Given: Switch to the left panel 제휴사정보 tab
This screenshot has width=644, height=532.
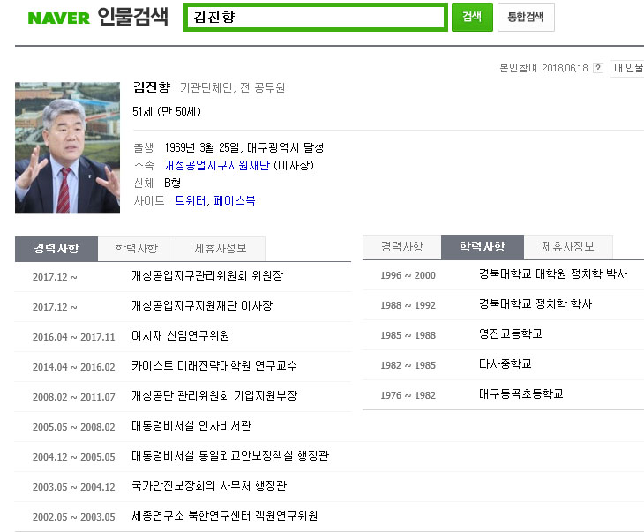Looking at the screenshot, I should [x=221, y=248].
